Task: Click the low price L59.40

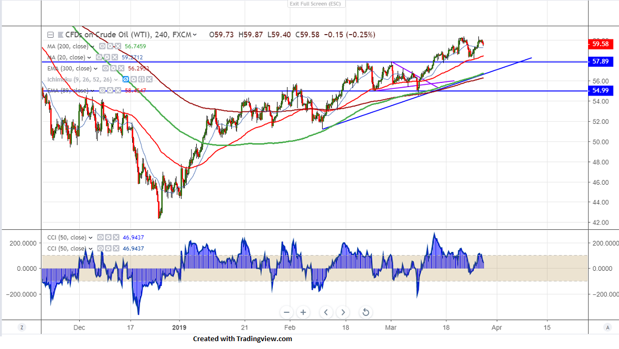Action: 279,35
